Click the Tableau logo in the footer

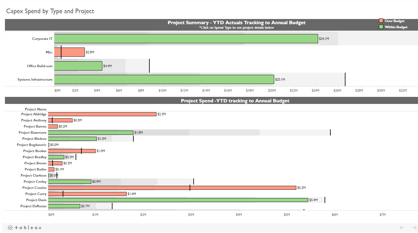24,228
